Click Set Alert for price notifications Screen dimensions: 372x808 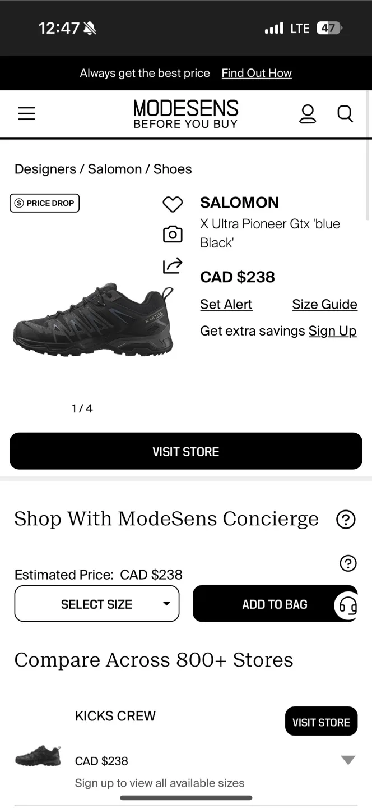point(226,304)
